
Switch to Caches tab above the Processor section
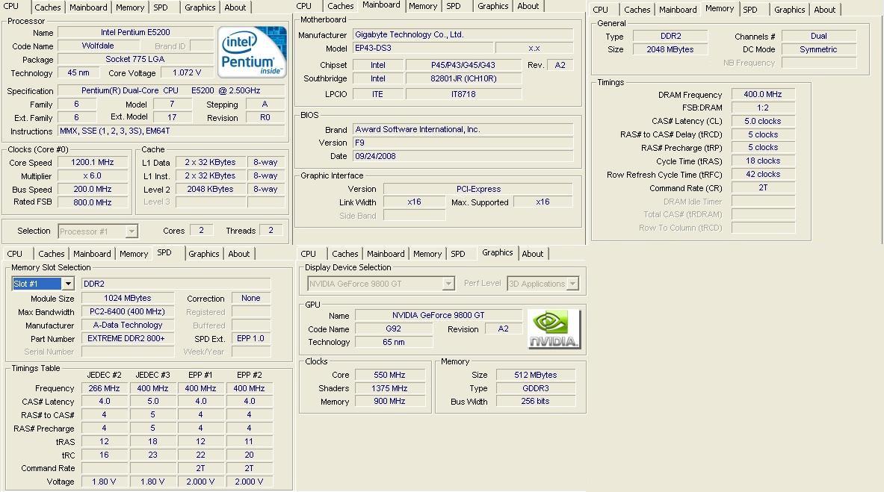(48, 7)
